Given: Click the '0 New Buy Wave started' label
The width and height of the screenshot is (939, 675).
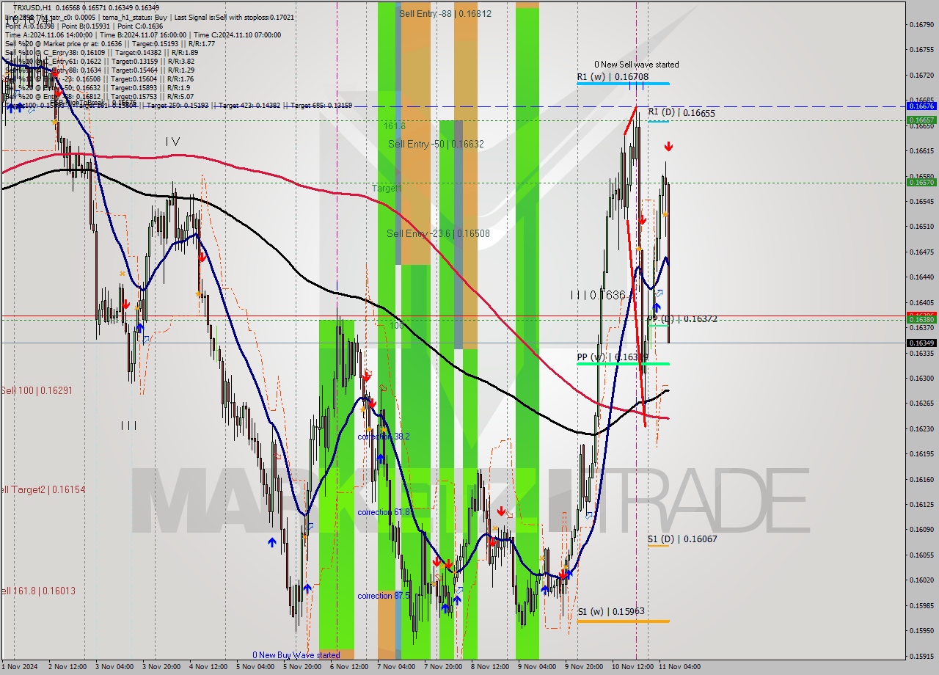Looking at the screenshot, I should pyautogui.click(x=296, y=655).
